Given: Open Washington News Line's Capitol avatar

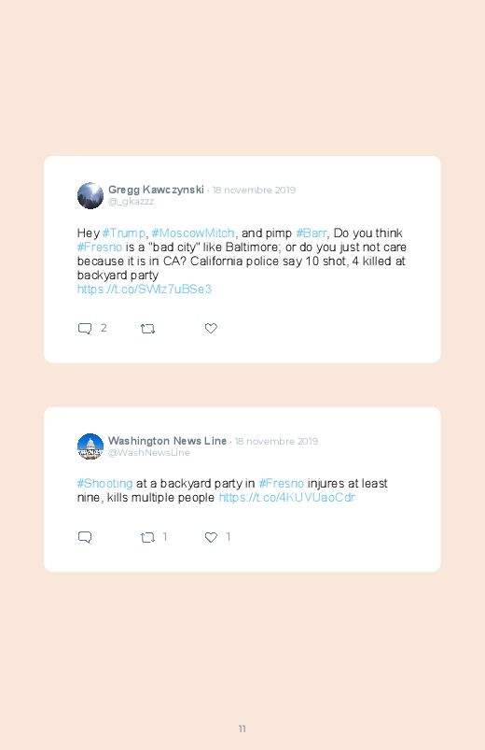Looking at the screenshot, I should click(x=90, y=446).
